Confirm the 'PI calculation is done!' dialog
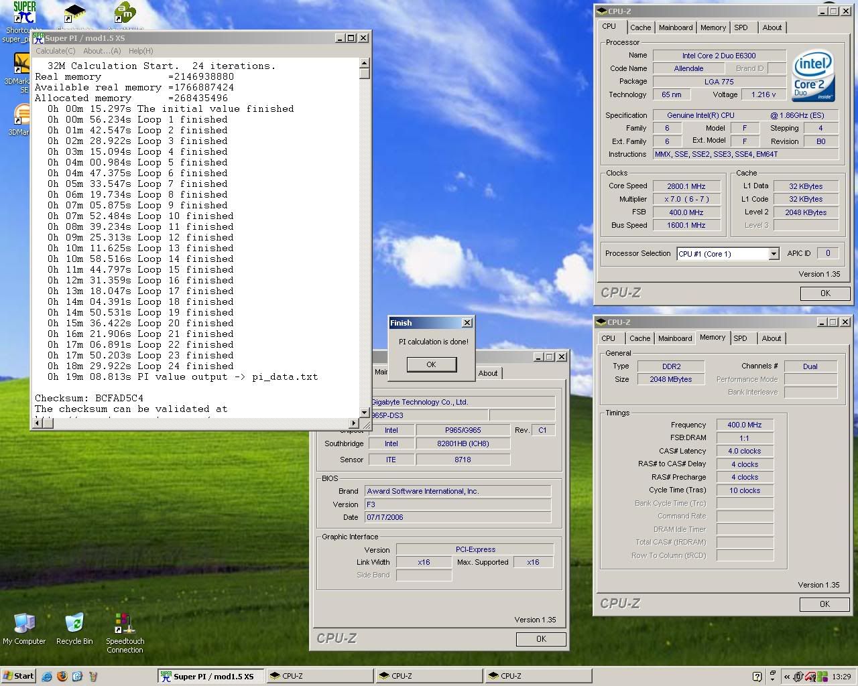Screen dimensions: 858x686 pyautogui.click(x=431, y=364)
